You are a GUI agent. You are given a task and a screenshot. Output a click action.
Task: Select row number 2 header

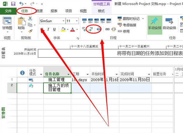pyautogui.click(x=12, y=88)
